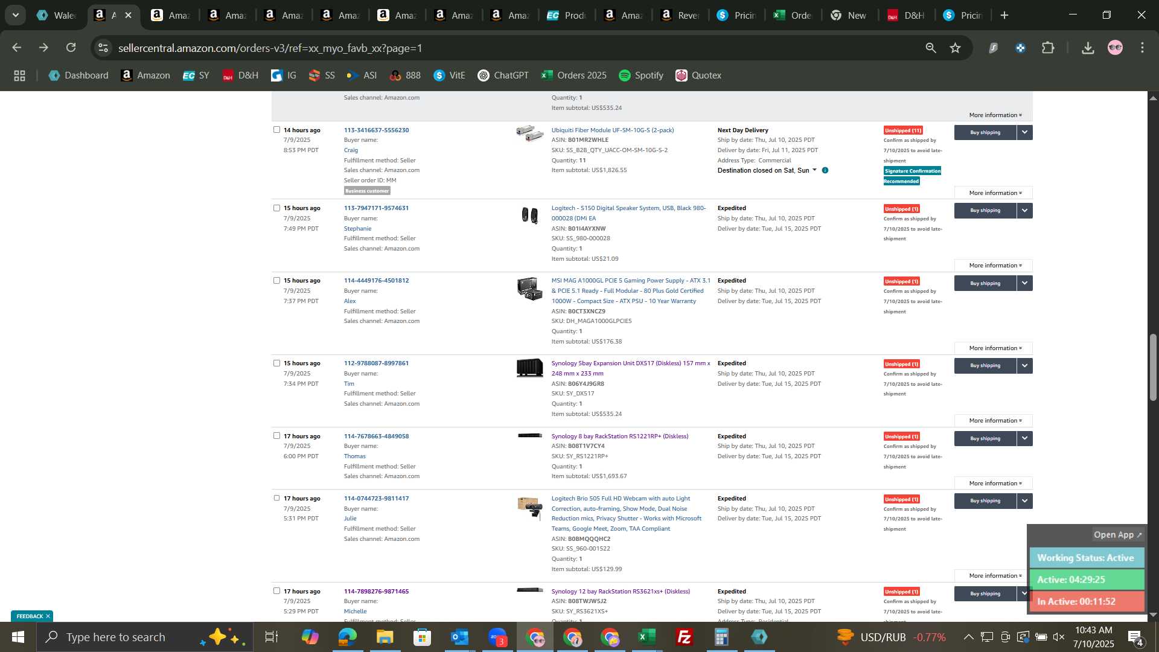Open the Windows Start menu
This screenshot has height=652, width=1159.
click(18, 637)
